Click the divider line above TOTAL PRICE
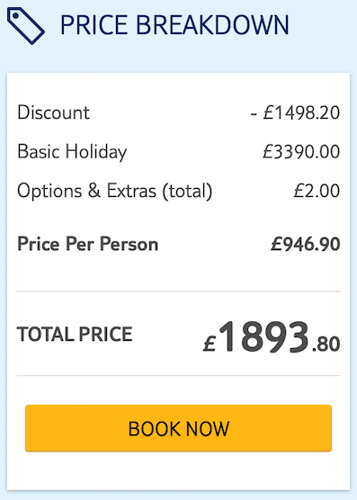Viewport: 357px width, 500px height. point(178,291)
